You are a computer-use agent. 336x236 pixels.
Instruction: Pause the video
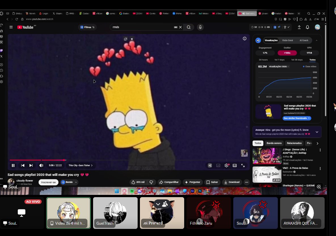pos(13,165)
